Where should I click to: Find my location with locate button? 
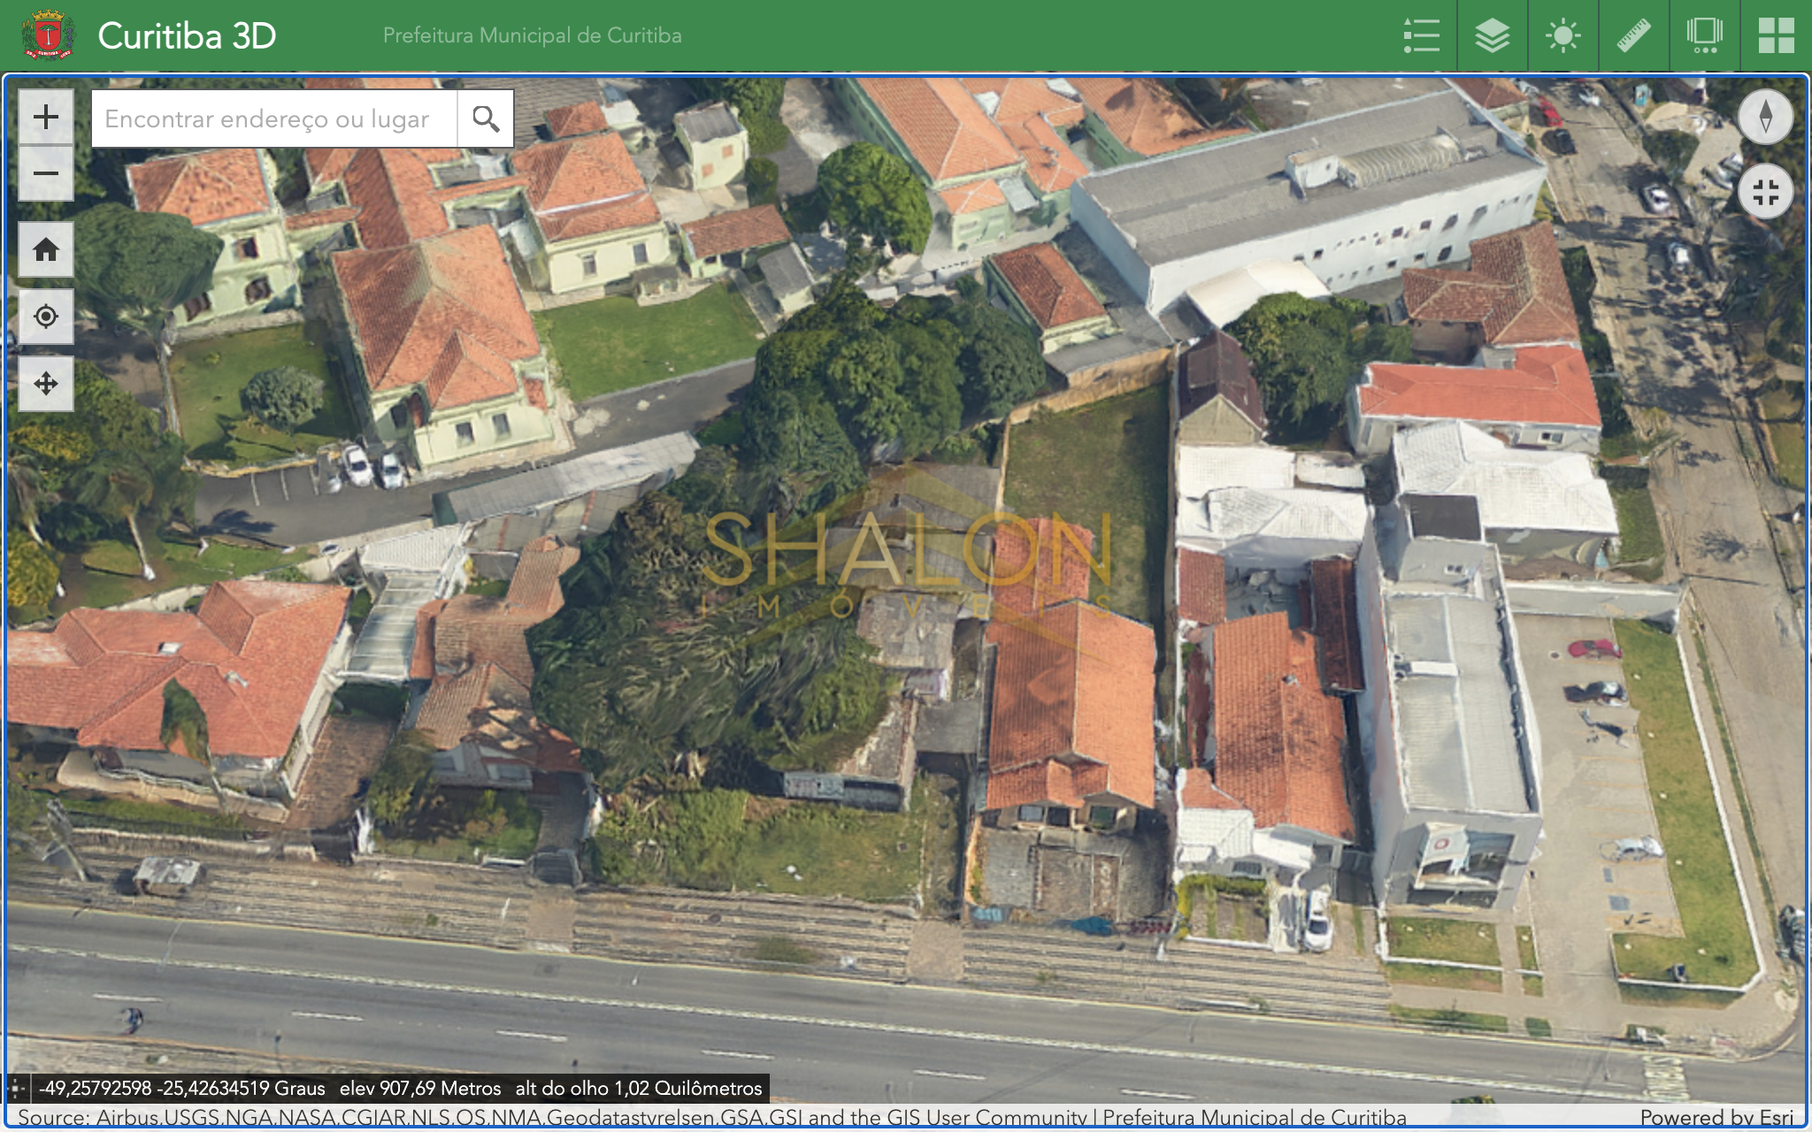pyautogui.click(x=46, y=317)
